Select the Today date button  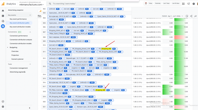(x=150, y=3)
